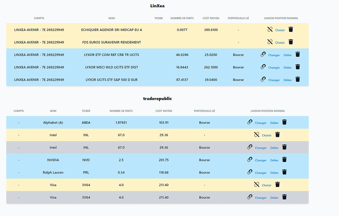Click the name LYXOR MSCI WLD UCITS ETF DIST
339x216 pixels.
pyautogui.click(x=112, y=67)
